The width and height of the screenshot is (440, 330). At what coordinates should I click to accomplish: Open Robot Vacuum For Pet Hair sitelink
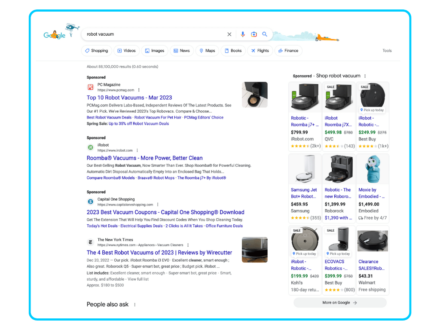[x=158, y=118]
